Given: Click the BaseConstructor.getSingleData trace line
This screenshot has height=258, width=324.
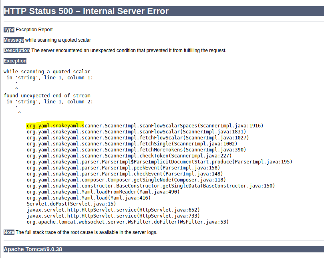Looking at the screenshot, I should coord(151,186).
